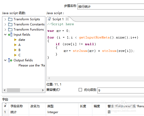Collapse the Input fields node
Image resolution: width=144 pixels, height=116 pixels.
pos(5,35)
